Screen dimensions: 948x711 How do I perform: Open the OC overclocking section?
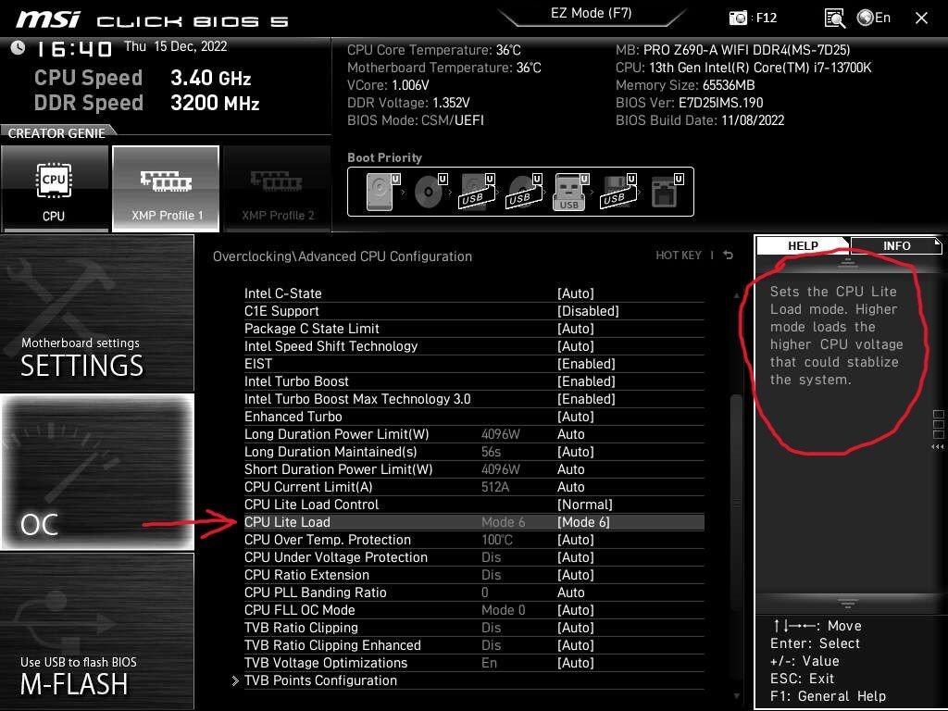(97, 472)
